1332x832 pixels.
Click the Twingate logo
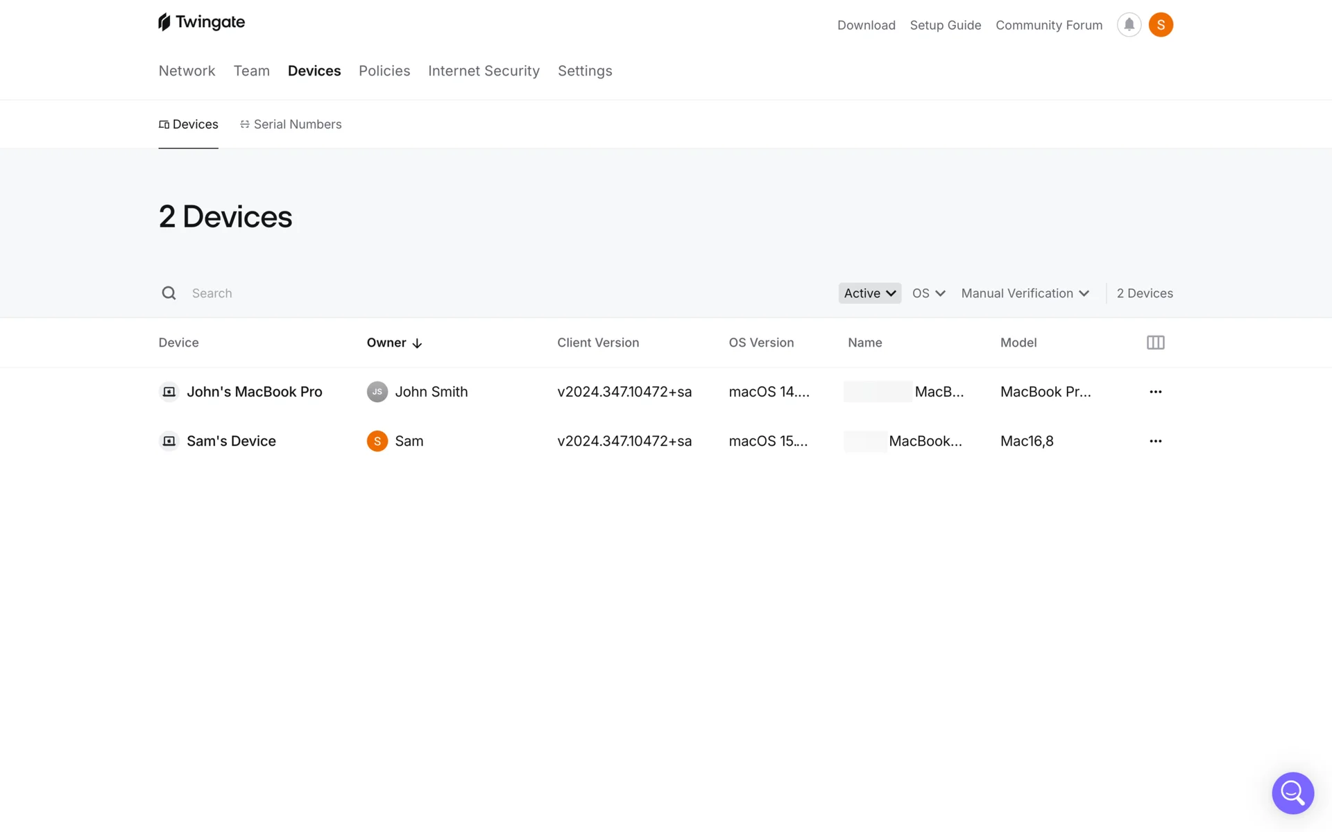201,22
